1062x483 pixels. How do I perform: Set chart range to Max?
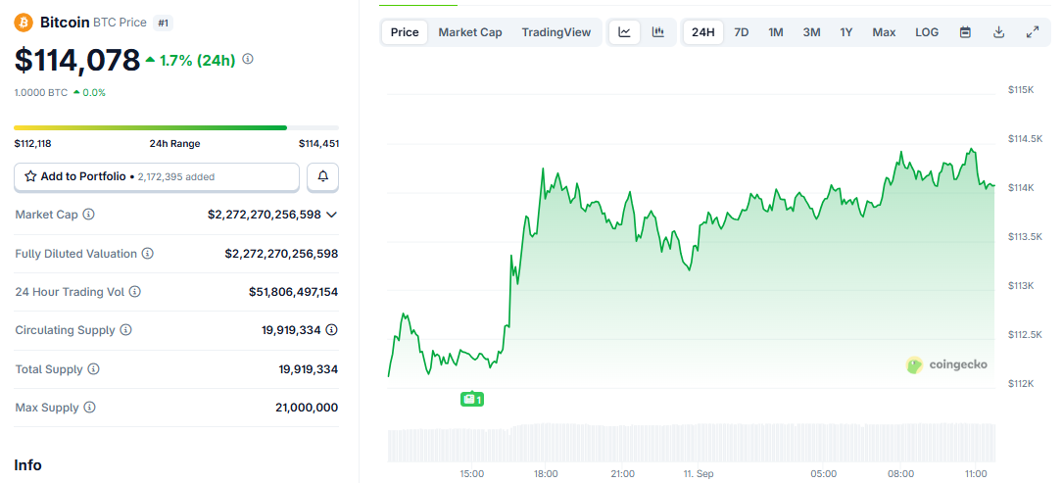[884, 31]
